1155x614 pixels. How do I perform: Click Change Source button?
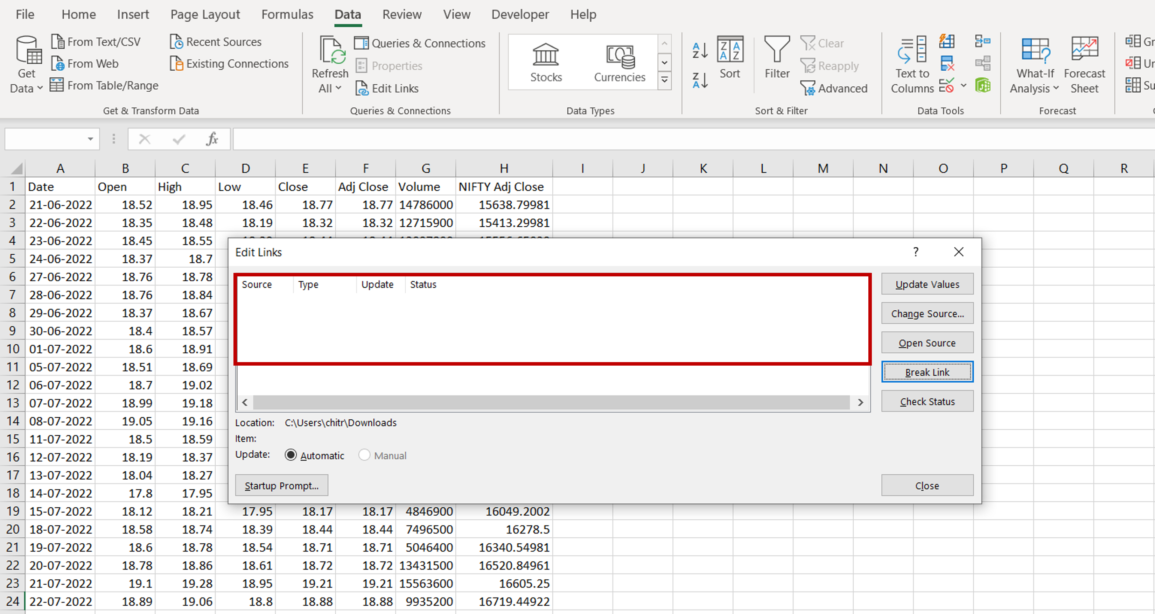[927, 313]
